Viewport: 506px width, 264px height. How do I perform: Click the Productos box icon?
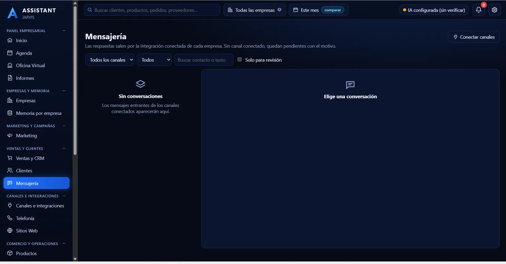click(x=10, y=253)
